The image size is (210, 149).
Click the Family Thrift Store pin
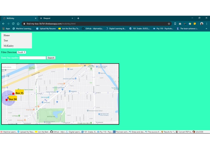pos(57,92)
